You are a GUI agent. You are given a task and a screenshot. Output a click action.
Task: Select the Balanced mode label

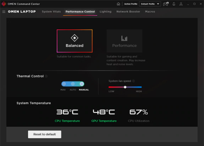(75, 46)
